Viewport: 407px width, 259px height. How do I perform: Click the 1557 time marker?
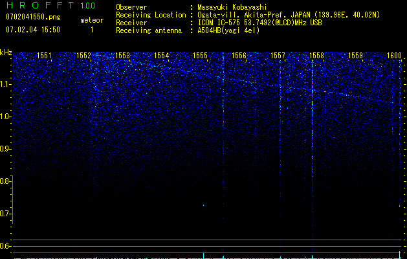(x=278, y=56)
